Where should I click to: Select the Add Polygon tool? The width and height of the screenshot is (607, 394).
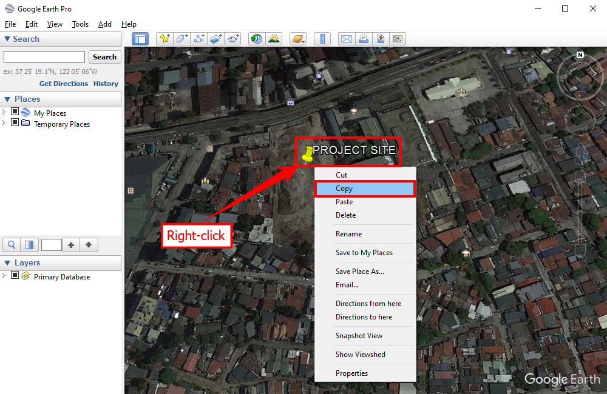(182, 39)
